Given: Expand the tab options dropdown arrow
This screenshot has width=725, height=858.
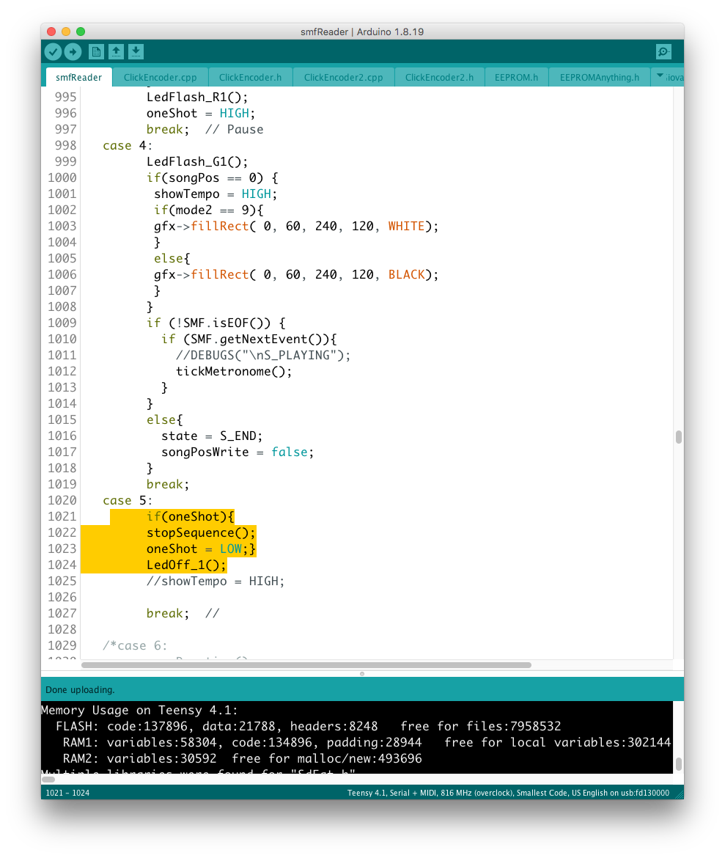Looking at the screenshot, I should point(660,76).
